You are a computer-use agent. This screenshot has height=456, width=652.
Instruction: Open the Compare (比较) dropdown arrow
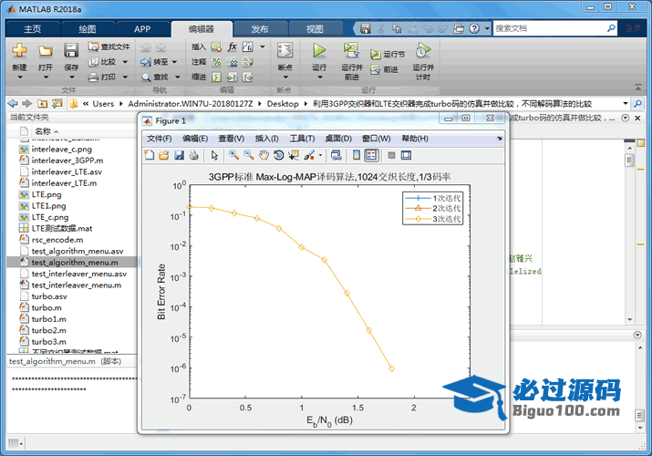coord(125,62)
